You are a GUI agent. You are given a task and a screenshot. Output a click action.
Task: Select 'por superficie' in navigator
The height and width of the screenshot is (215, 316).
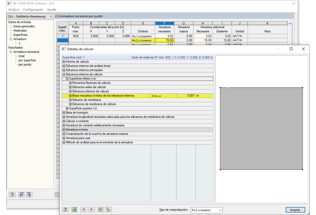tap(27, 60)
